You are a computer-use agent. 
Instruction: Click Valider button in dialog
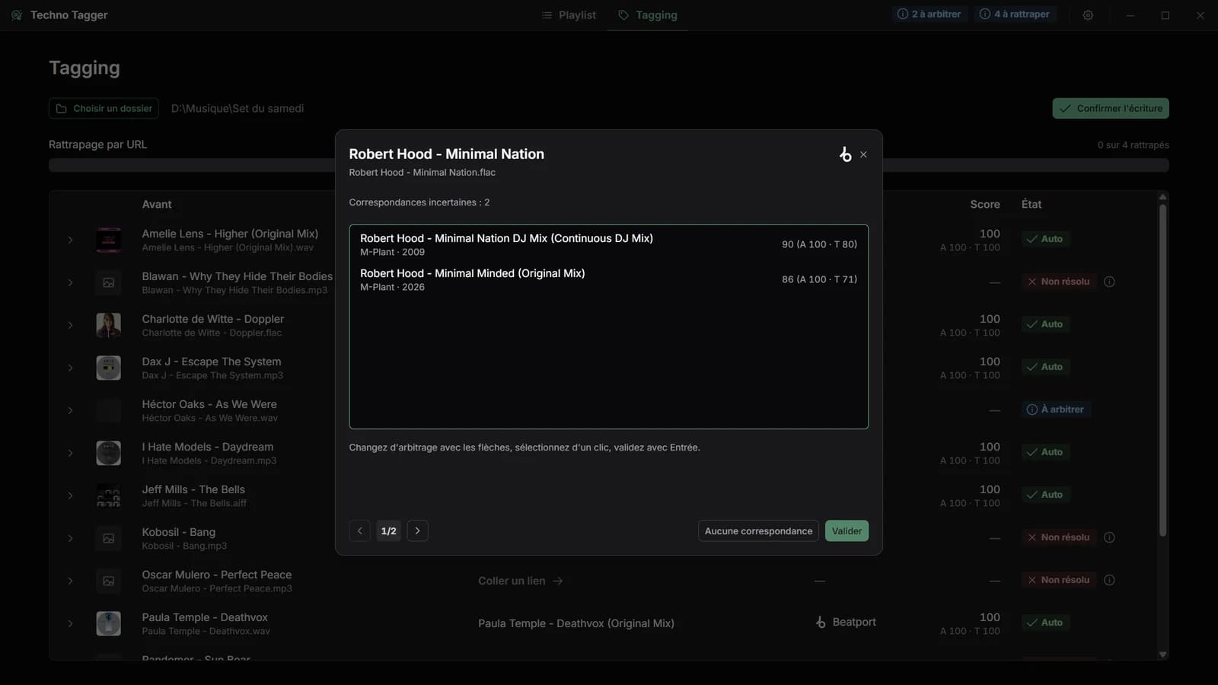click(x=847, y=530)
